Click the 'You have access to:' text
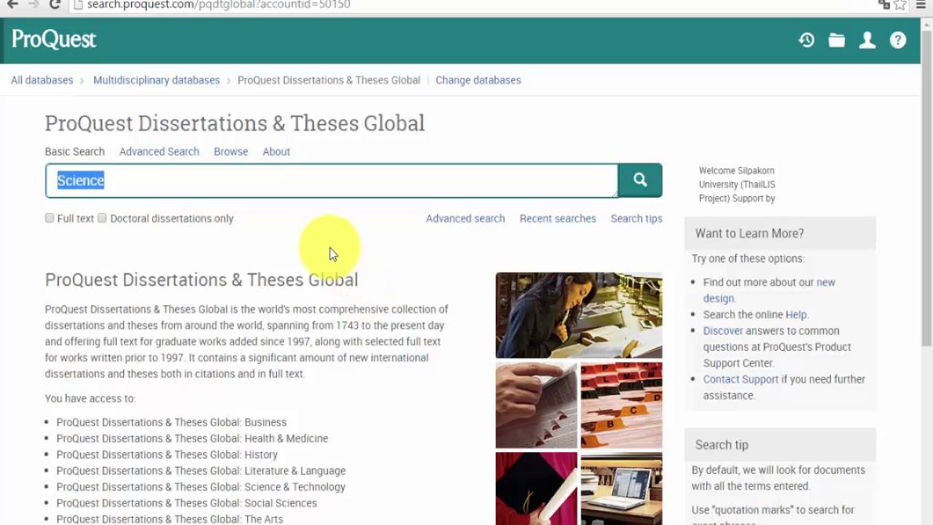 pyautogui.click(x=90, y=398)
